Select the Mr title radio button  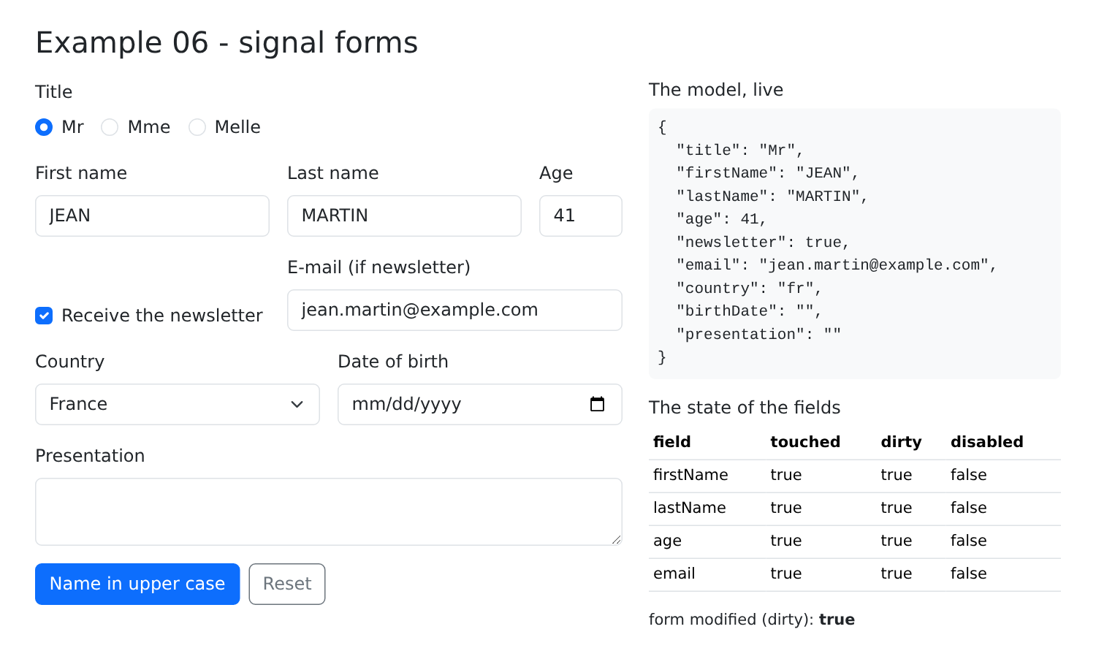click(44, 127)
